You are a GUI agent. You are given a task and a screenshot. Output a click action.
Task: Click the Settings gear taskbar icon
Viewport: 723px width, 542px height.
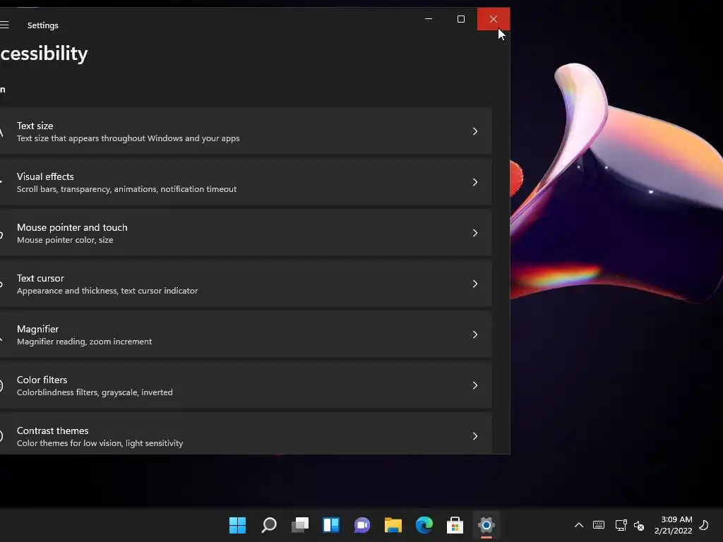486,525
